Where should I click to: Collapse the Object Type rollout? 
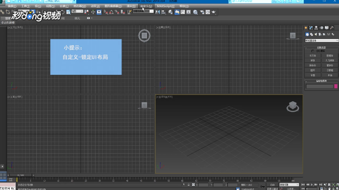point(321,48)
